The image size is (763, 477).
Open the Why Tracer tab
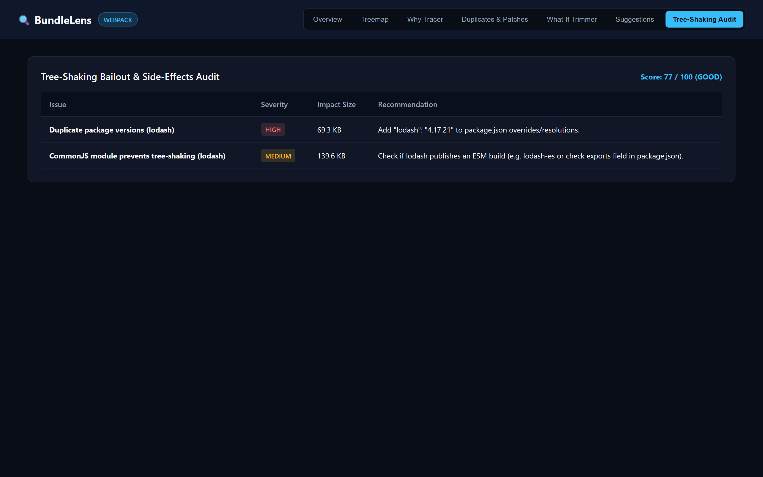(x=425, y=19)
